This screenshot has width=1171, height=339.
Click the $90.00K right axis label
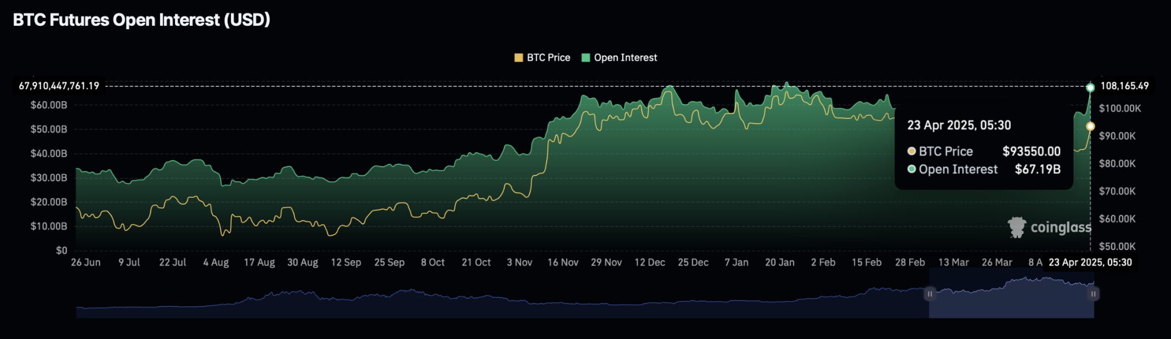click(1117, 136)
